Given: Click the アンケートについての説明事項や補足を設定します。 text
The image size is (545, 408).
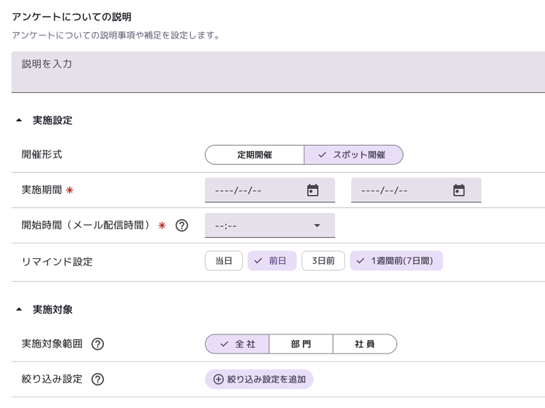Looking at the screenshot, I should [x=116, y=35].
